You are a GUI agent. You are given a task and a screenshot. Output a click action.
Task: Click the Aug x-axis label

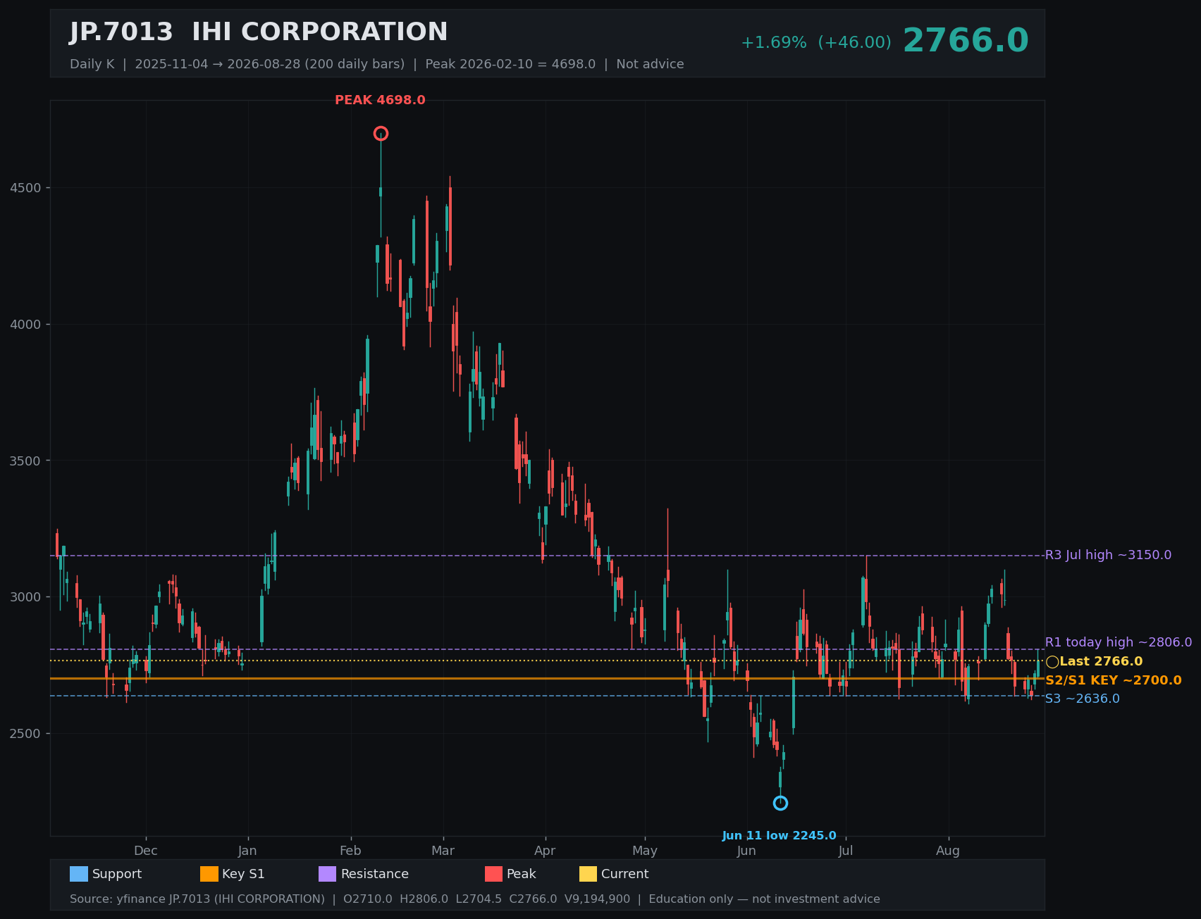pos(948,851)
